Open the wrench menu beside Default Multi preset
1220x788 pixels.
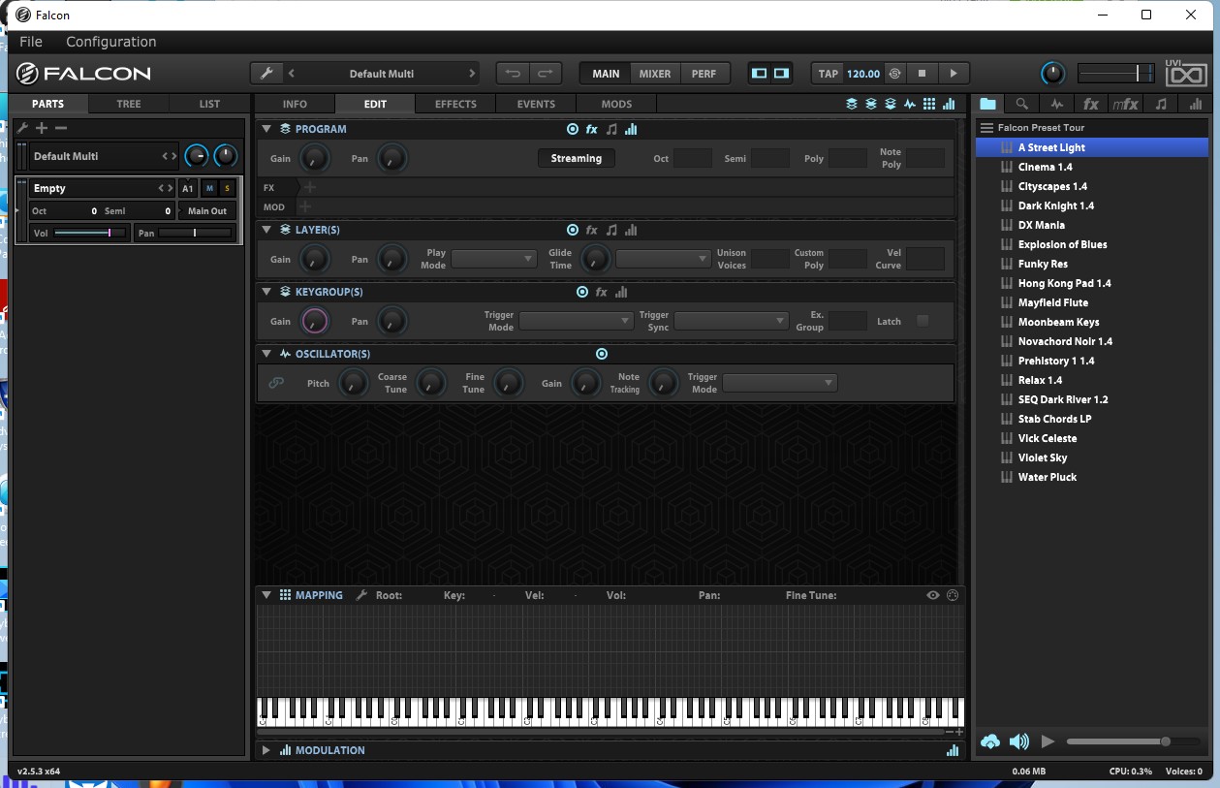266,74
